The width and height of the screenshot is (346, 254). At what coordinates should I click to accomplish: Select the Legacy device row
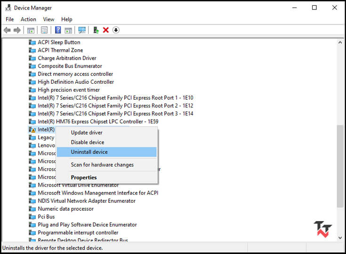click(x=46, y=137)
